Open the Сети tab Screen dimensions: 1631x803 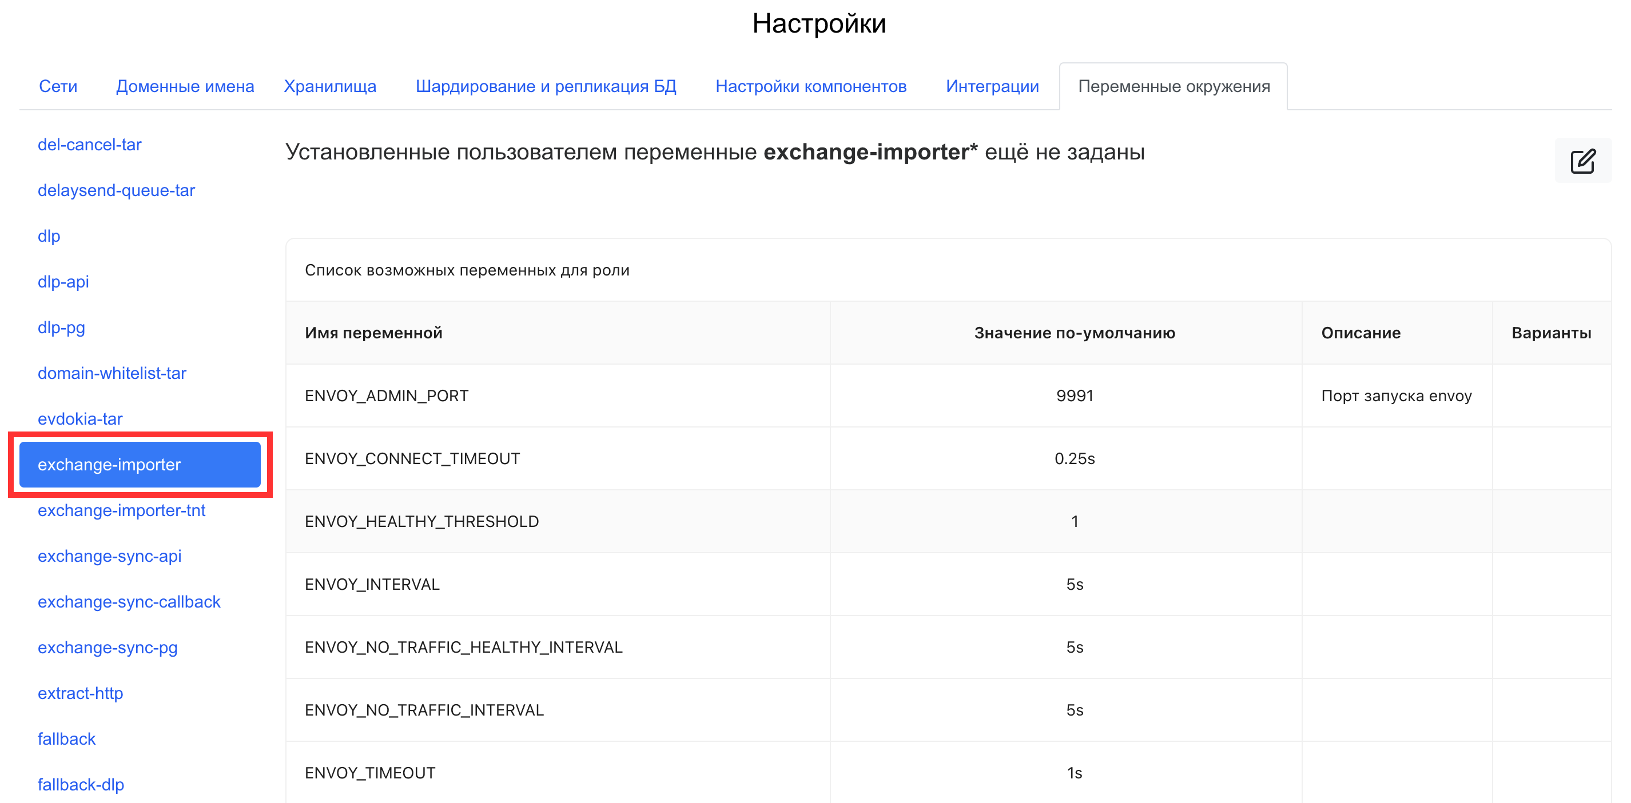[x=58, y=86]
